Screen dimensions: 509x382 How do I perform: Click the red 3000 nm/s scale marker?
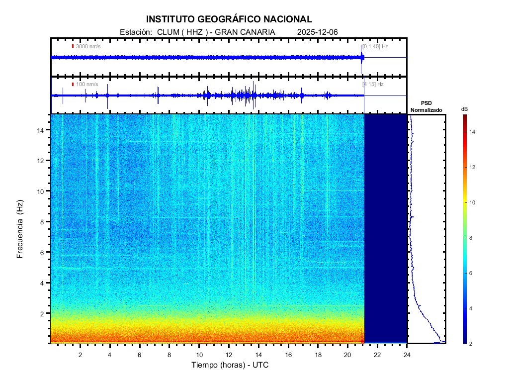[x=73, y=46]
